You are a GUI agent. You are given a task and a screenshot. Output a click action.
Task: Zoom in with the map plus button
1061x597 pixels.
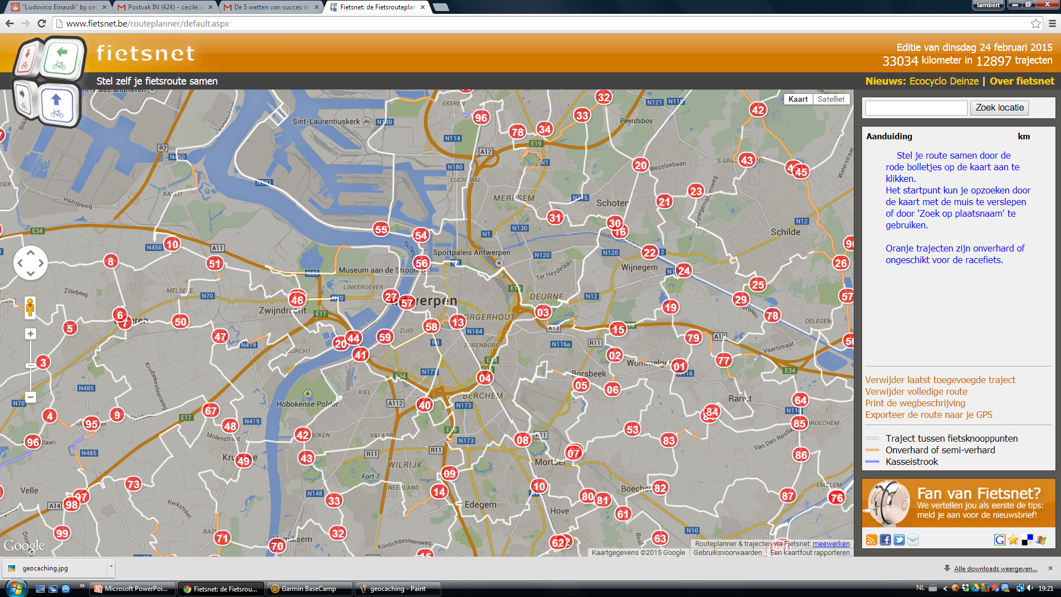coord(30,334)
